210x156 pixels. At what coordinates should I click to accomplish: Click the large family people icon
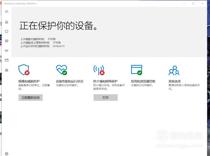[x=174, y=71]
